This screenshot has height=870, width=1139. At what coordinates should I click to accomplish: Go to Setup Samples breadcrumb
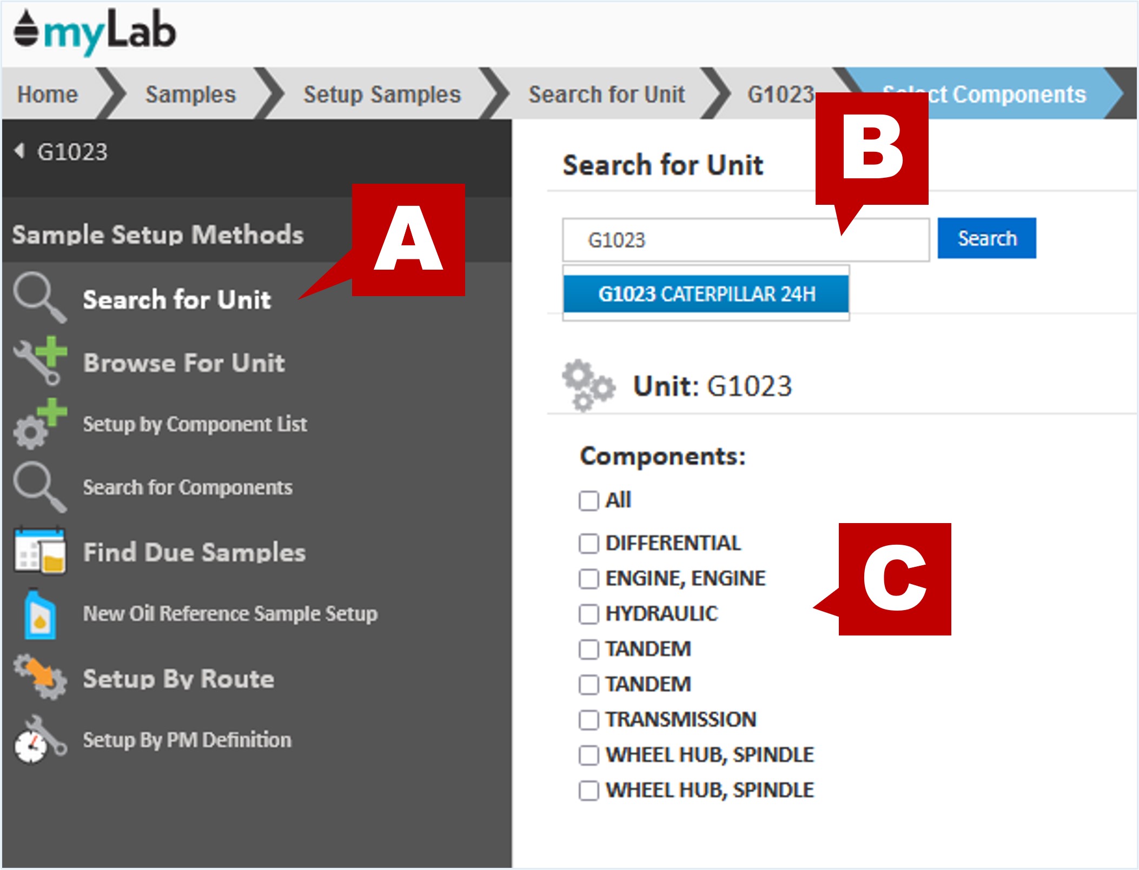pos(381,95)
